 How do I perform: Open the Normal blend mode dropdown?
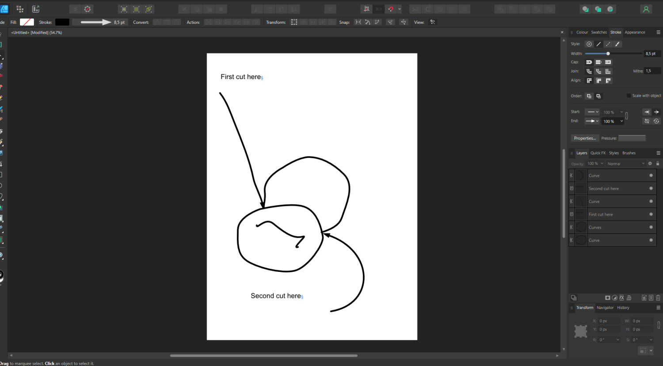[x=625, y=164]
